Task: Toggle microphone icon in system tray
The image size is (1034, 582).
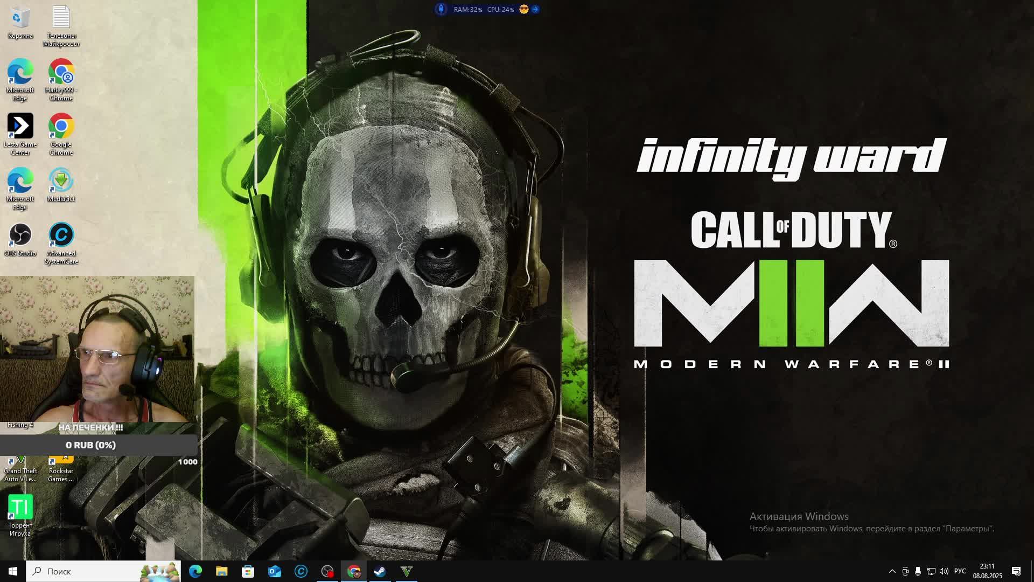Action: tap(918, 571)
